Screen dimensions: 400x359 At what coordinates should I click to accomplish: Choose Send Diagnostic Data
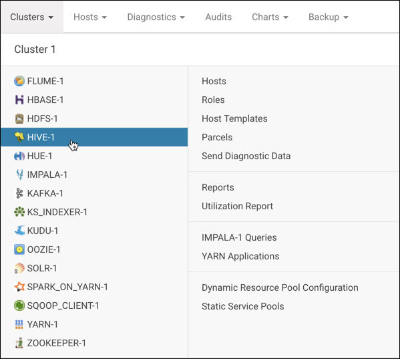click(x=246, y=156)
